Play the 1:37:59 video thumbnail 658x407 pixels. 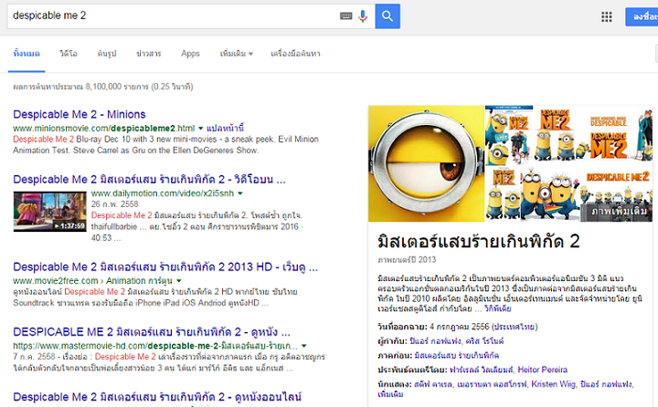pos(49,212)
